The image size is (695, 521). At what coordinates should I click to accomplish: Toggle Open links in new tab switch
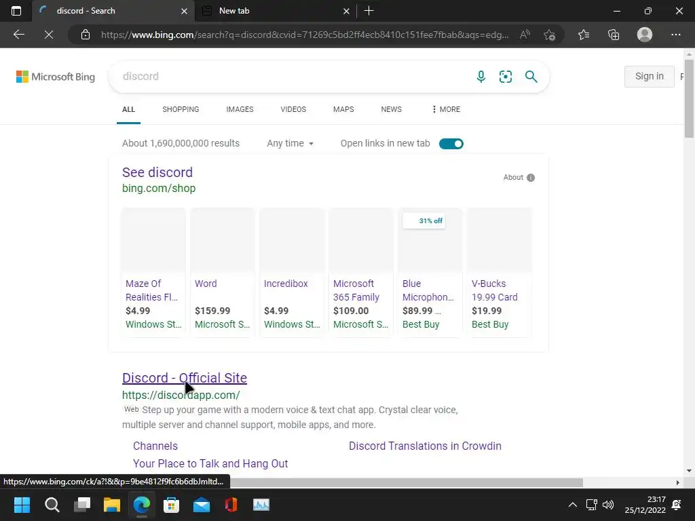click(x=451, y=144)
